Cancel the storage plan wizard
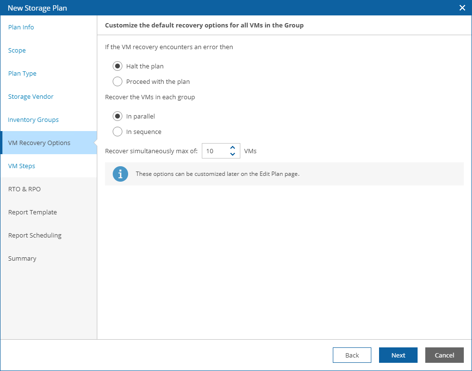The height and width of the screenshot is (371, 472). coord(444,355)
